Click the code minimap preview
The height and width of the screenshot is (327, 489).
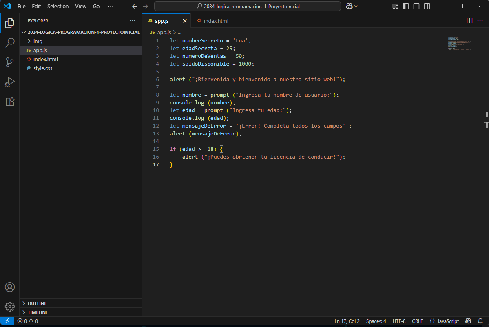[x=459, y=43]
